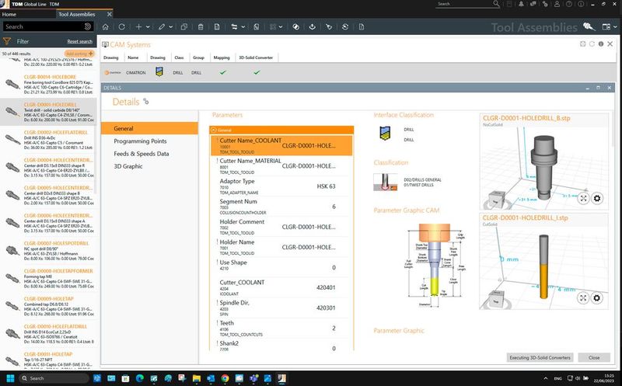
Task: Select the CLGR-D0001-HOLEDRILL list item
Action: 48,112
